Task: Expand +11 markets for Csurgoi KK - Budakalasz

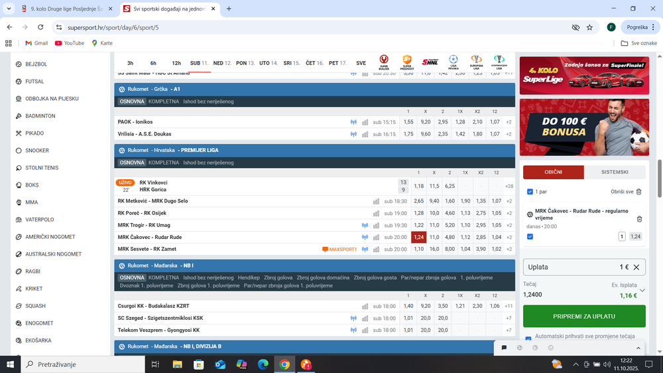Action: click(509, 307)
